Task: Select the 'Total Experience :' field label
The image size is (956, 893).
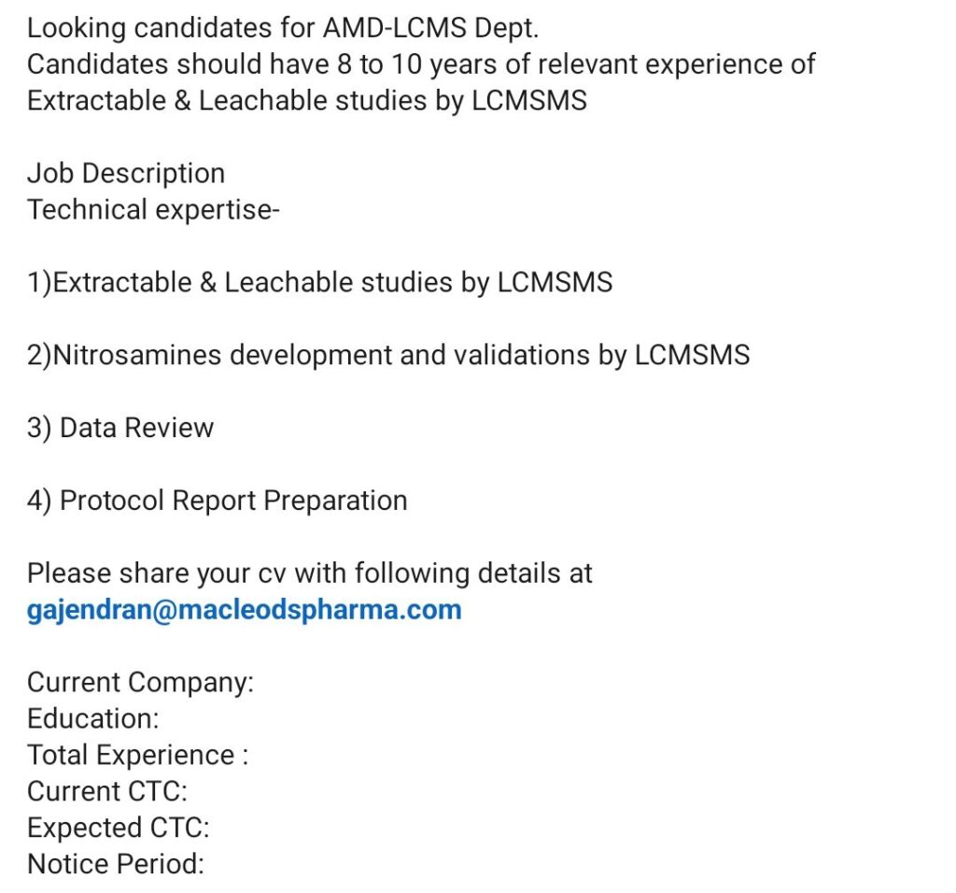Action: (137, 755)
